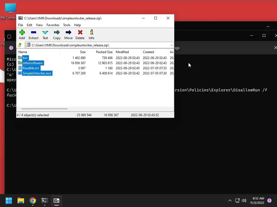Image resolution: width=277 pixels, height=207 pixels.
Task: Click the volume speaker tray icon
Action: 244,201
